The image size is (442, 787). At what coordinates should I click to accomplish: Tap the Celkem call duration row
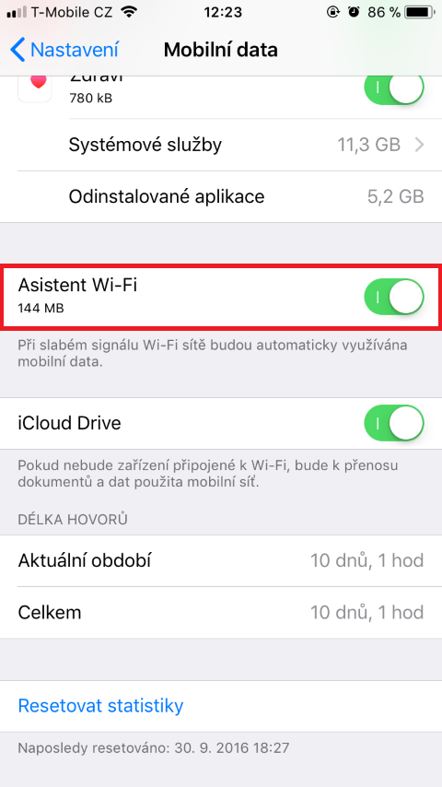(221, 612)
